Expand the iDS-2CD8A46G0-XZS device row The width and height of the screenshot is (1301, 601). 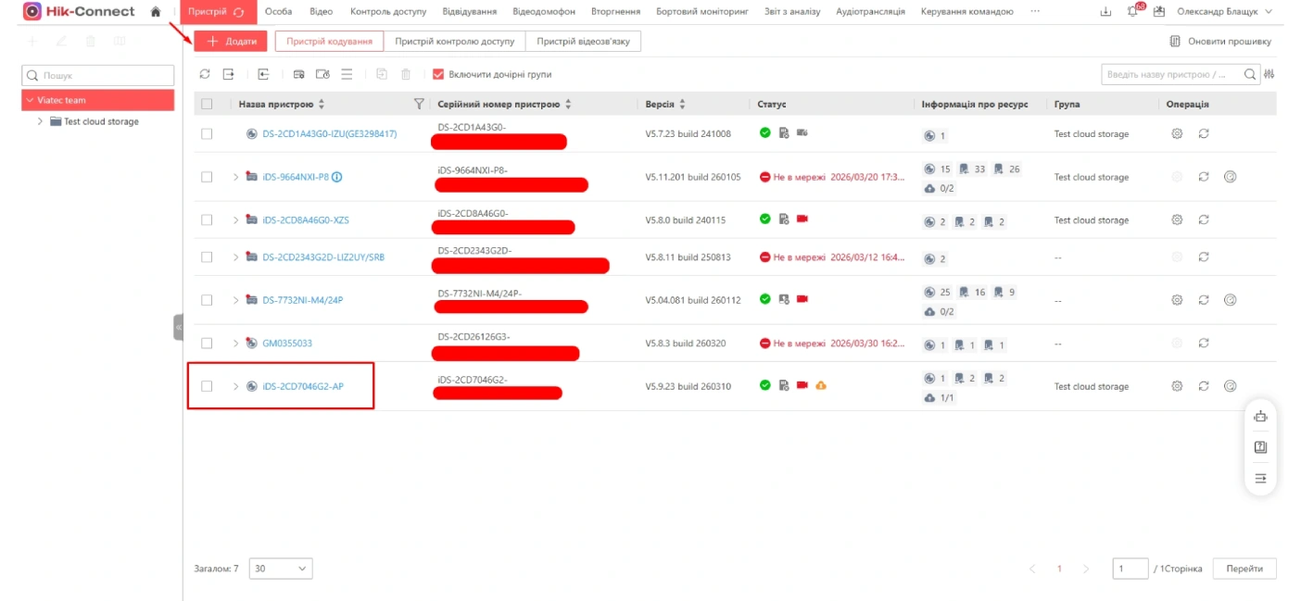[235, 219]
